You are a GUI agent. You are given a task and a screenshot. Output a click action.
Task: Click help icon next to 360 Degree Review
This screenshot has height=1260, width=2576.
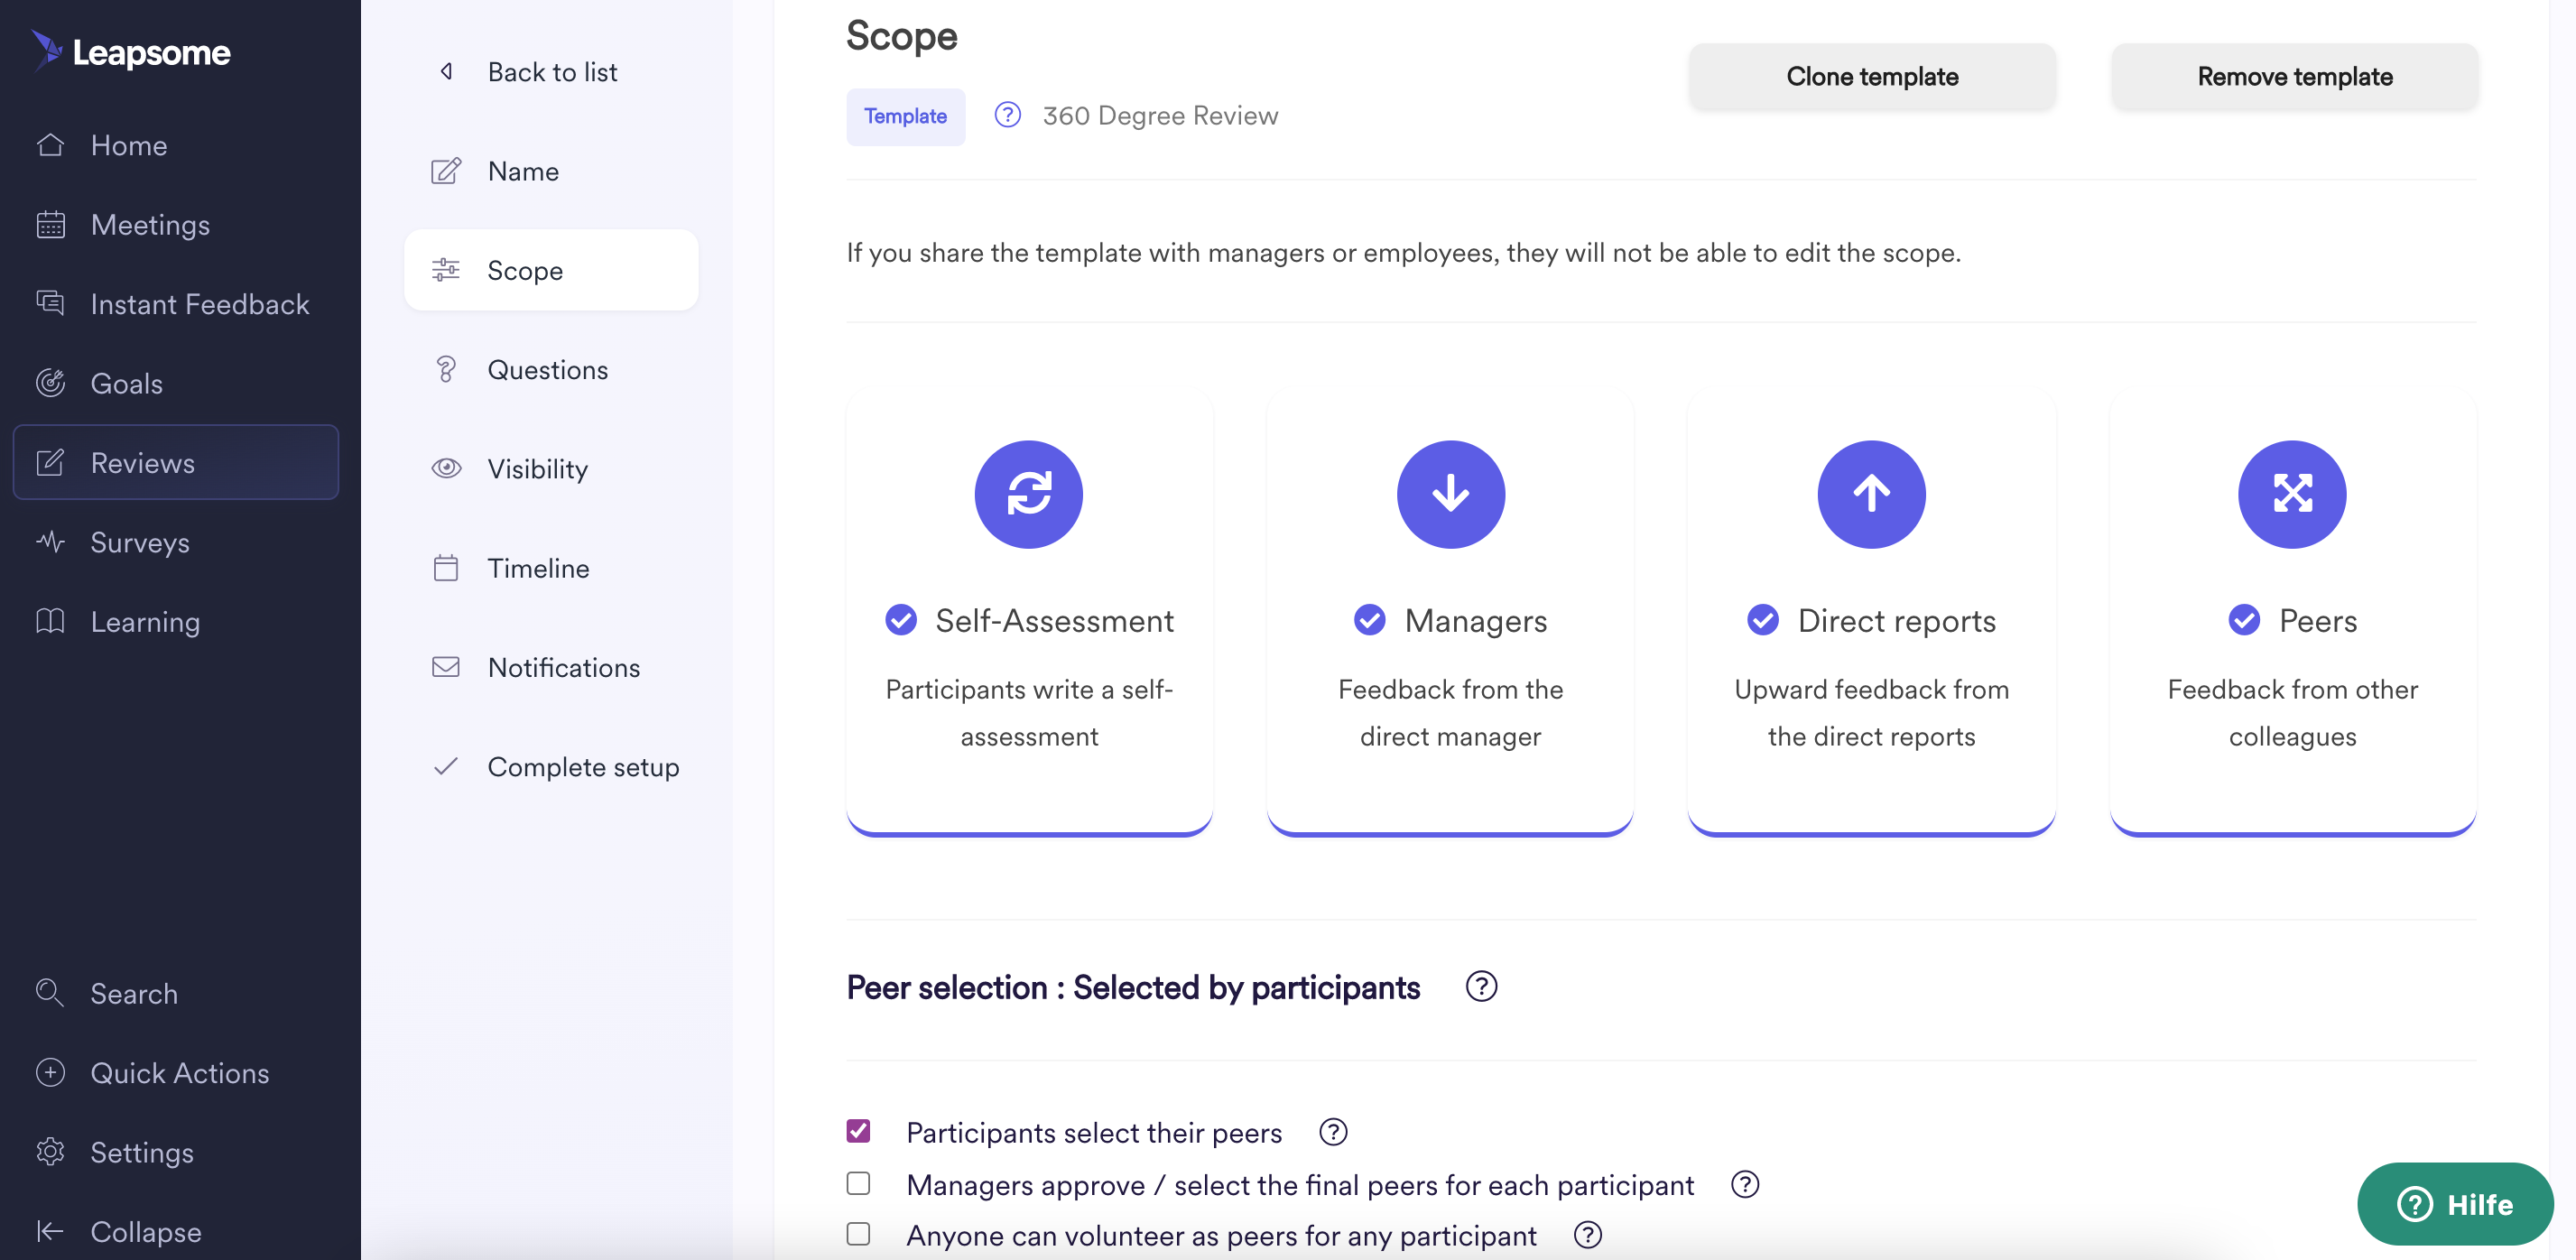point(1008,115)
